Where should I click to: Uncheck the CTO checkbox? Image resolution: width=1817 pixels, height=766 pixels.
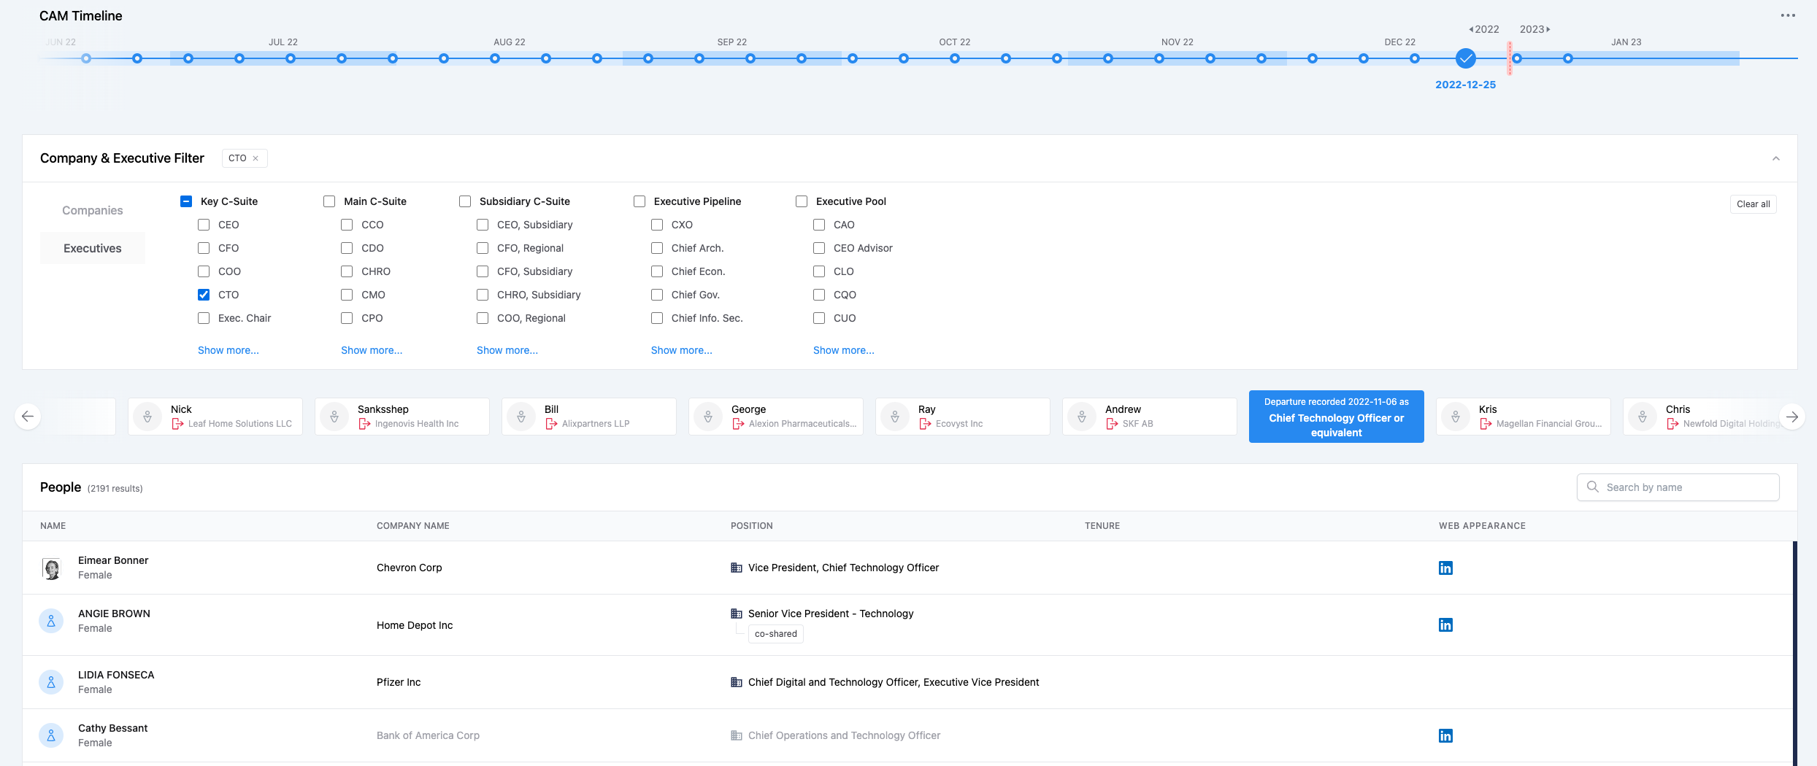(204, 295)
